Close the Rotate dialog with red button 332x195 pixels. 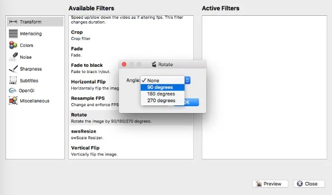pos(124,64)
